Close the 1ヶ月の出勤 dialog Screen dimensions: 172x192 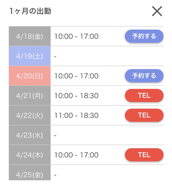pos(157,11)
